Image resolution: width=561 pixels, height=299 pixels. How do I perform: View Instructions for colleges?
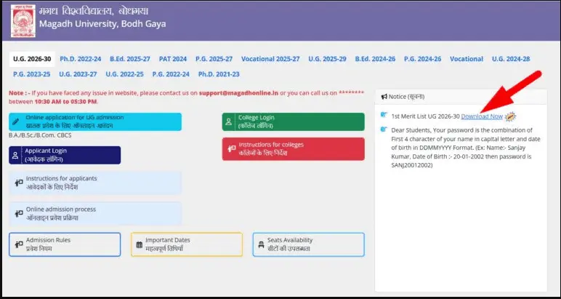tap(294, 149)
